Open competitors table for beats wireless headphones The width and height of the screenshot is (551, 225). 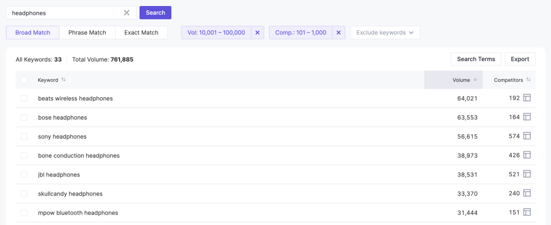click(527, 98)
